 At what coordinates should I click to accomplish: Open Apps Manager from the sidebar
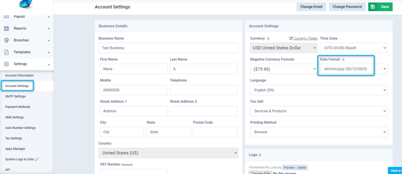tap(15, 149)
